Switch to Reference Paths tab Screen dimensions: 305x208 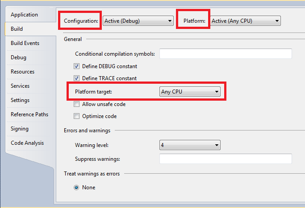tap(30, 114)
